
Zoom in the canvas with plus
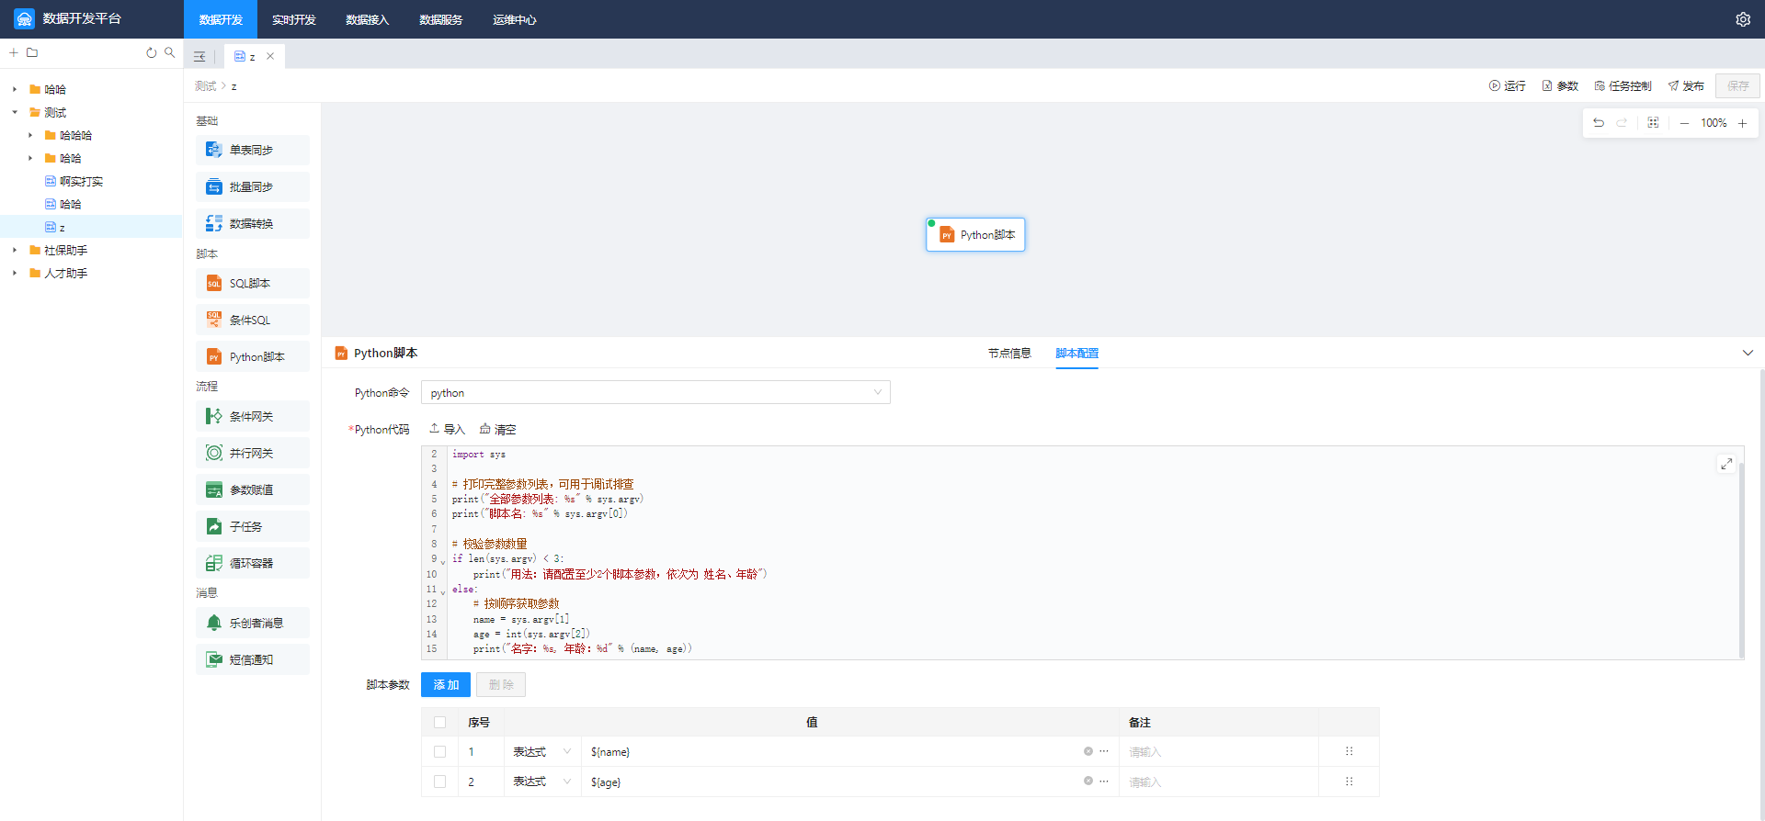[1742, 123]
